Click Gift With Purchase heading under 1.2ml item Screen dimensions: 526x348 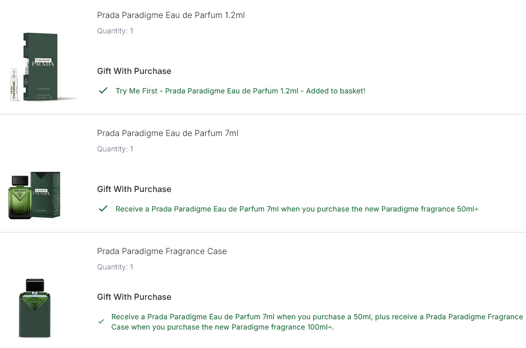tap(134, 71)
